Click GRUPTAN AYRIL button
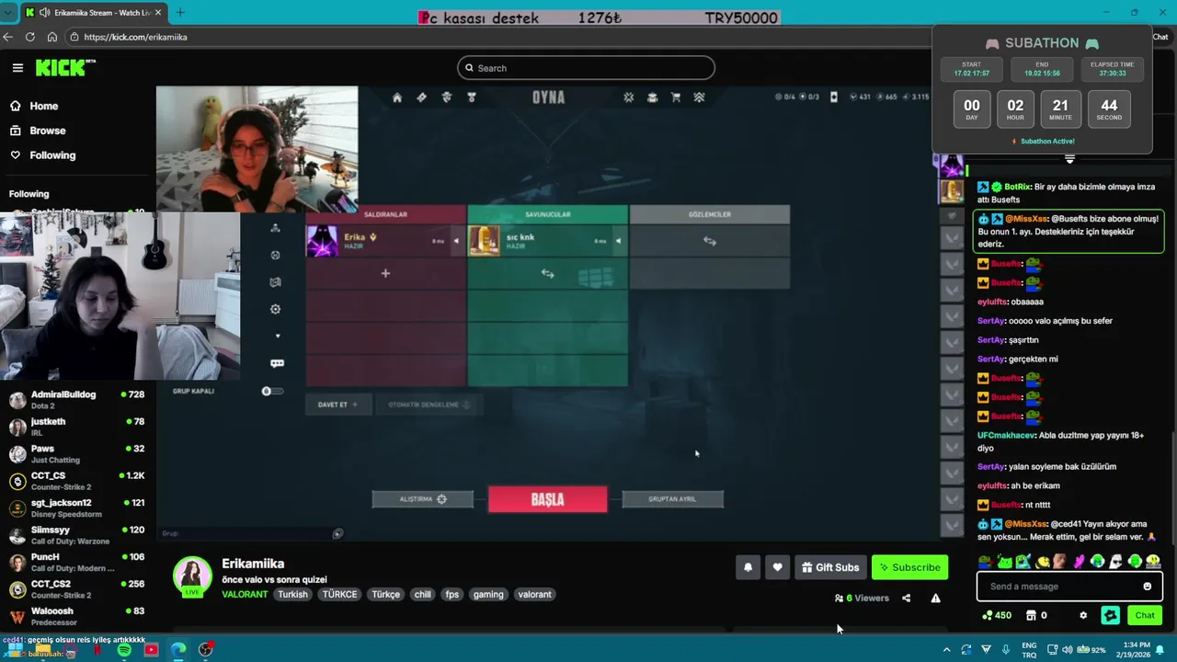This screenshot has width=1177, height=662. pyautogui.click(x=672, y=499)
